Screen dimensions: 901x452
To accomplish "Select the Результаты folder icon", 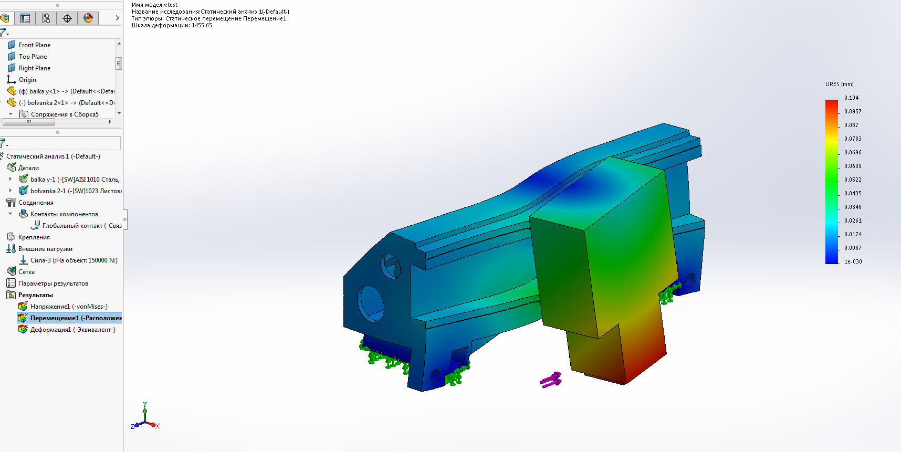I will [11, 295].
